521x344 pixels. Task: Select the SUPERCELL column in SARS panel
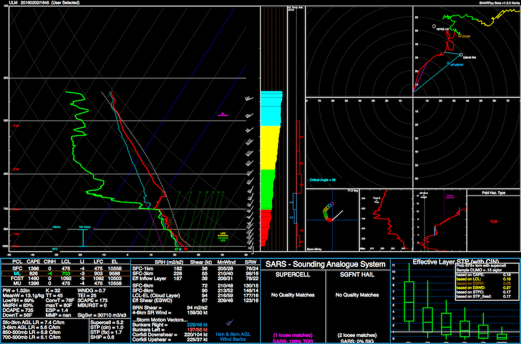[294, 274]
